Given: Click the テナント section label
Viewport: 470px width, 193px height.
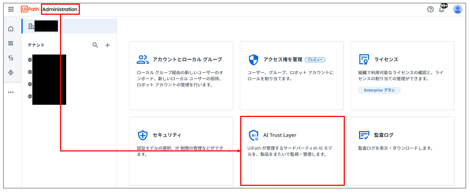Looking at the screenshot, I should [x=36, y=45].
